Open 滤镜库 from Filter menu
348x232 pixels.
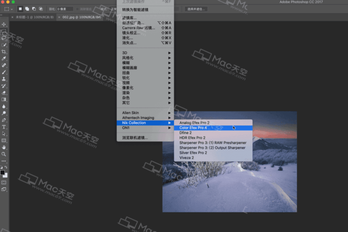145,18
